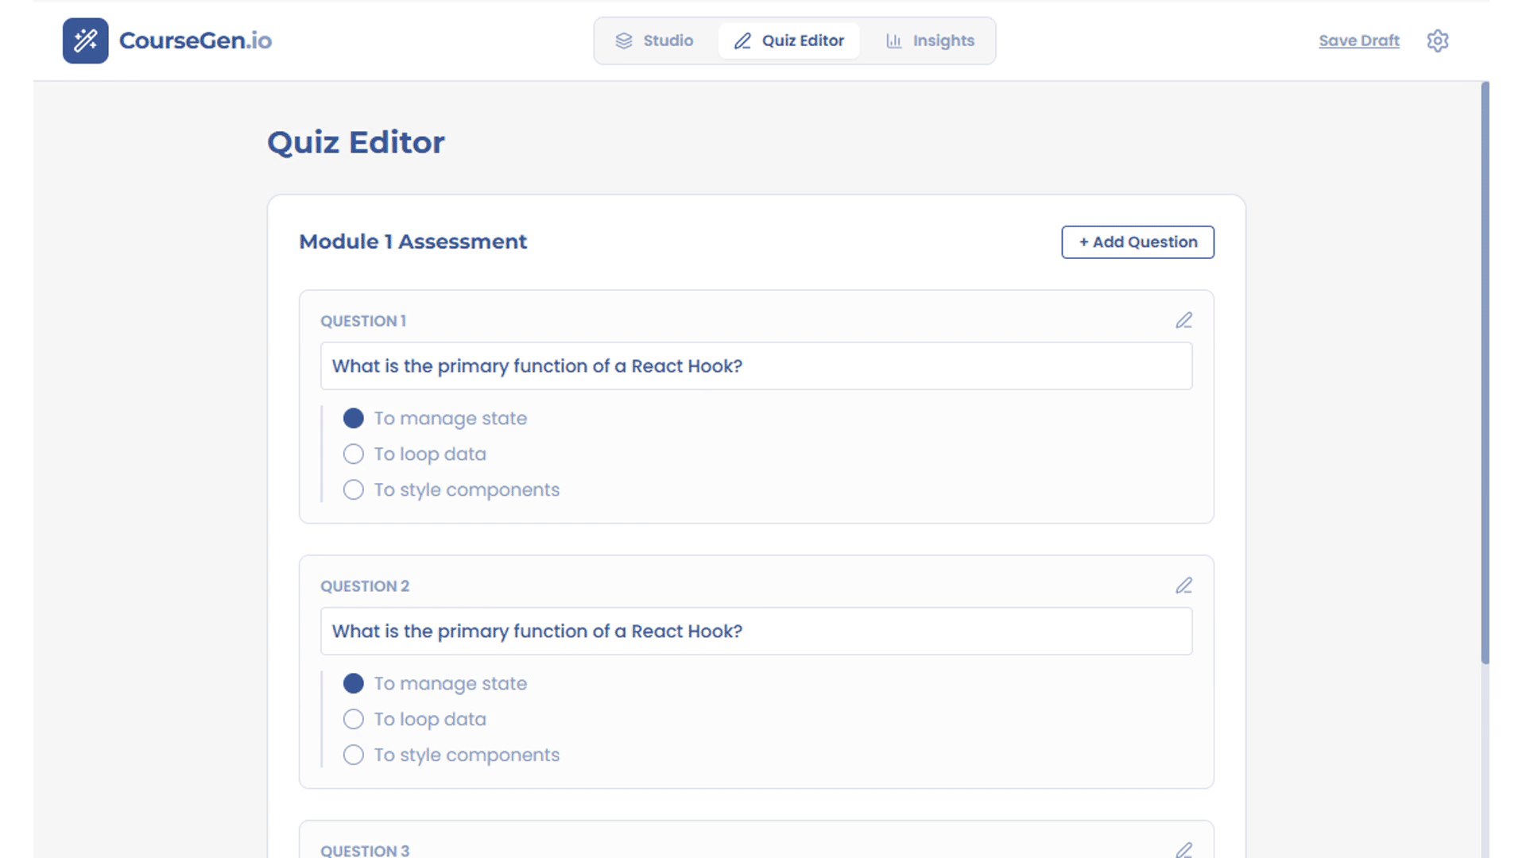Click the Save Draft link
1526x858 pixels.
point(1358,41)
